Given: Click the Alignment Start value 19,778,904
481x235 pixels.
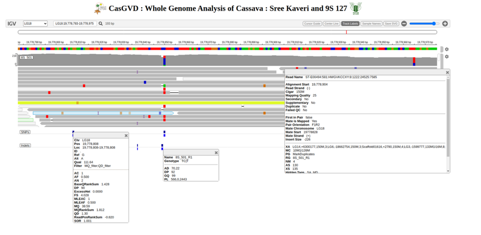Looking at the screenshot, I should (x=319, y=85).
